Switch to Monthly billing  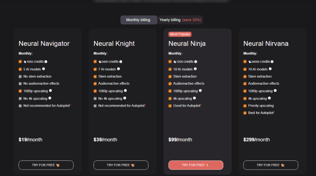point(139,20)
